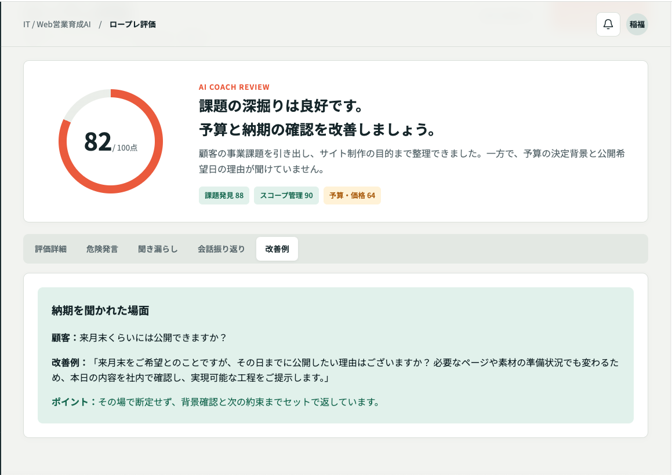Screen dimensions: 672x475
Task: Switch to the 会話振り返り tab
Action: pyautogui.click(x=221, y=249)
